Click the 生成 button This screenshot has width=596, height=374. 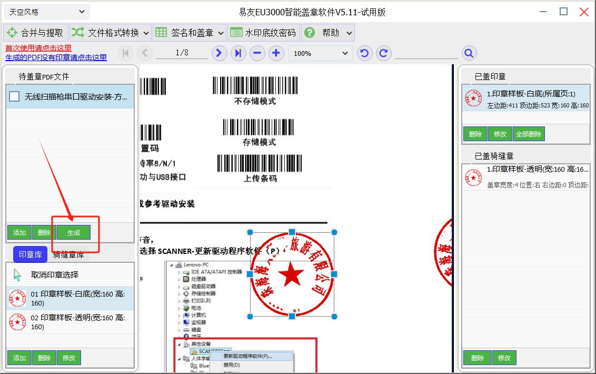coord(74,232)
